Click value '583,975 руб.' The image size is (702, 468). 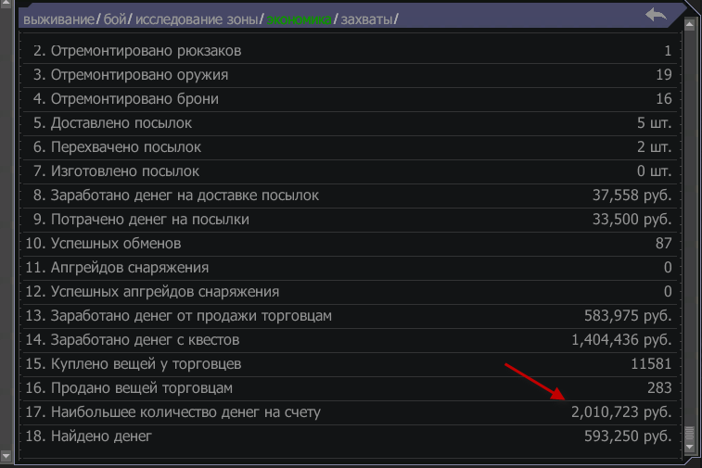pos(628,316)
